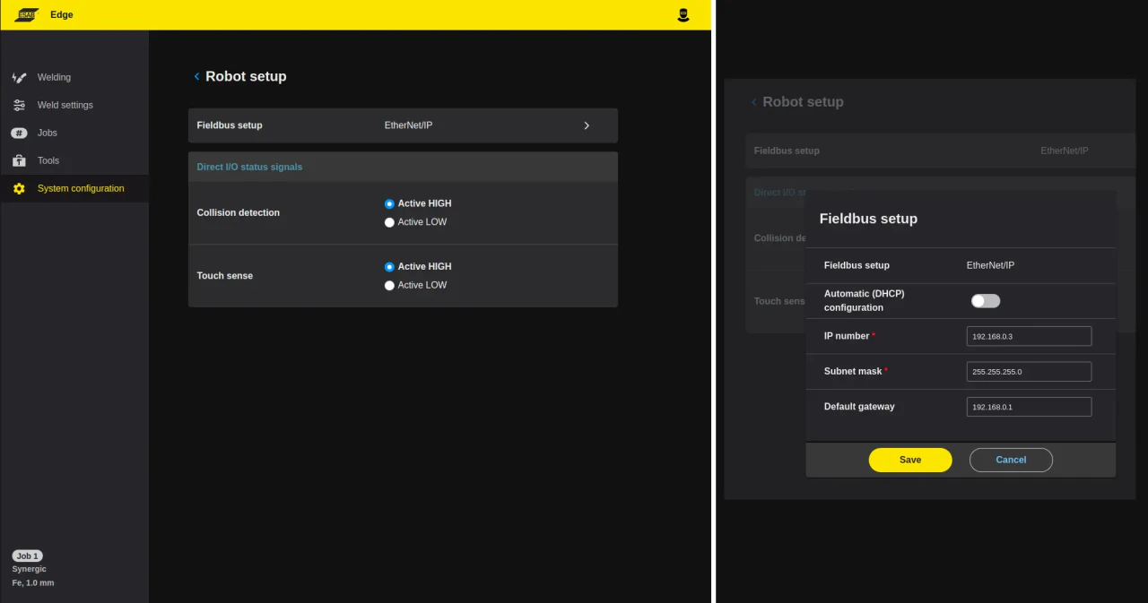Open Weld settings from the sidebar
The width and height of the screenshot is (1148, 603).
[65, 105]
